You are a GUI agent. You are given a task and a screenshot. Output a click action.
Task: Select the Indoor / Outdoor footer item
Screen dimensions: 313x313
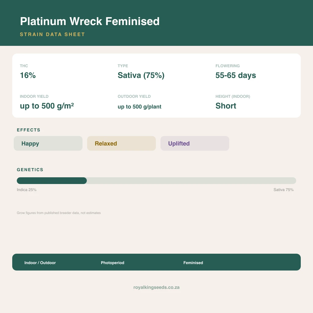[40, 263]
